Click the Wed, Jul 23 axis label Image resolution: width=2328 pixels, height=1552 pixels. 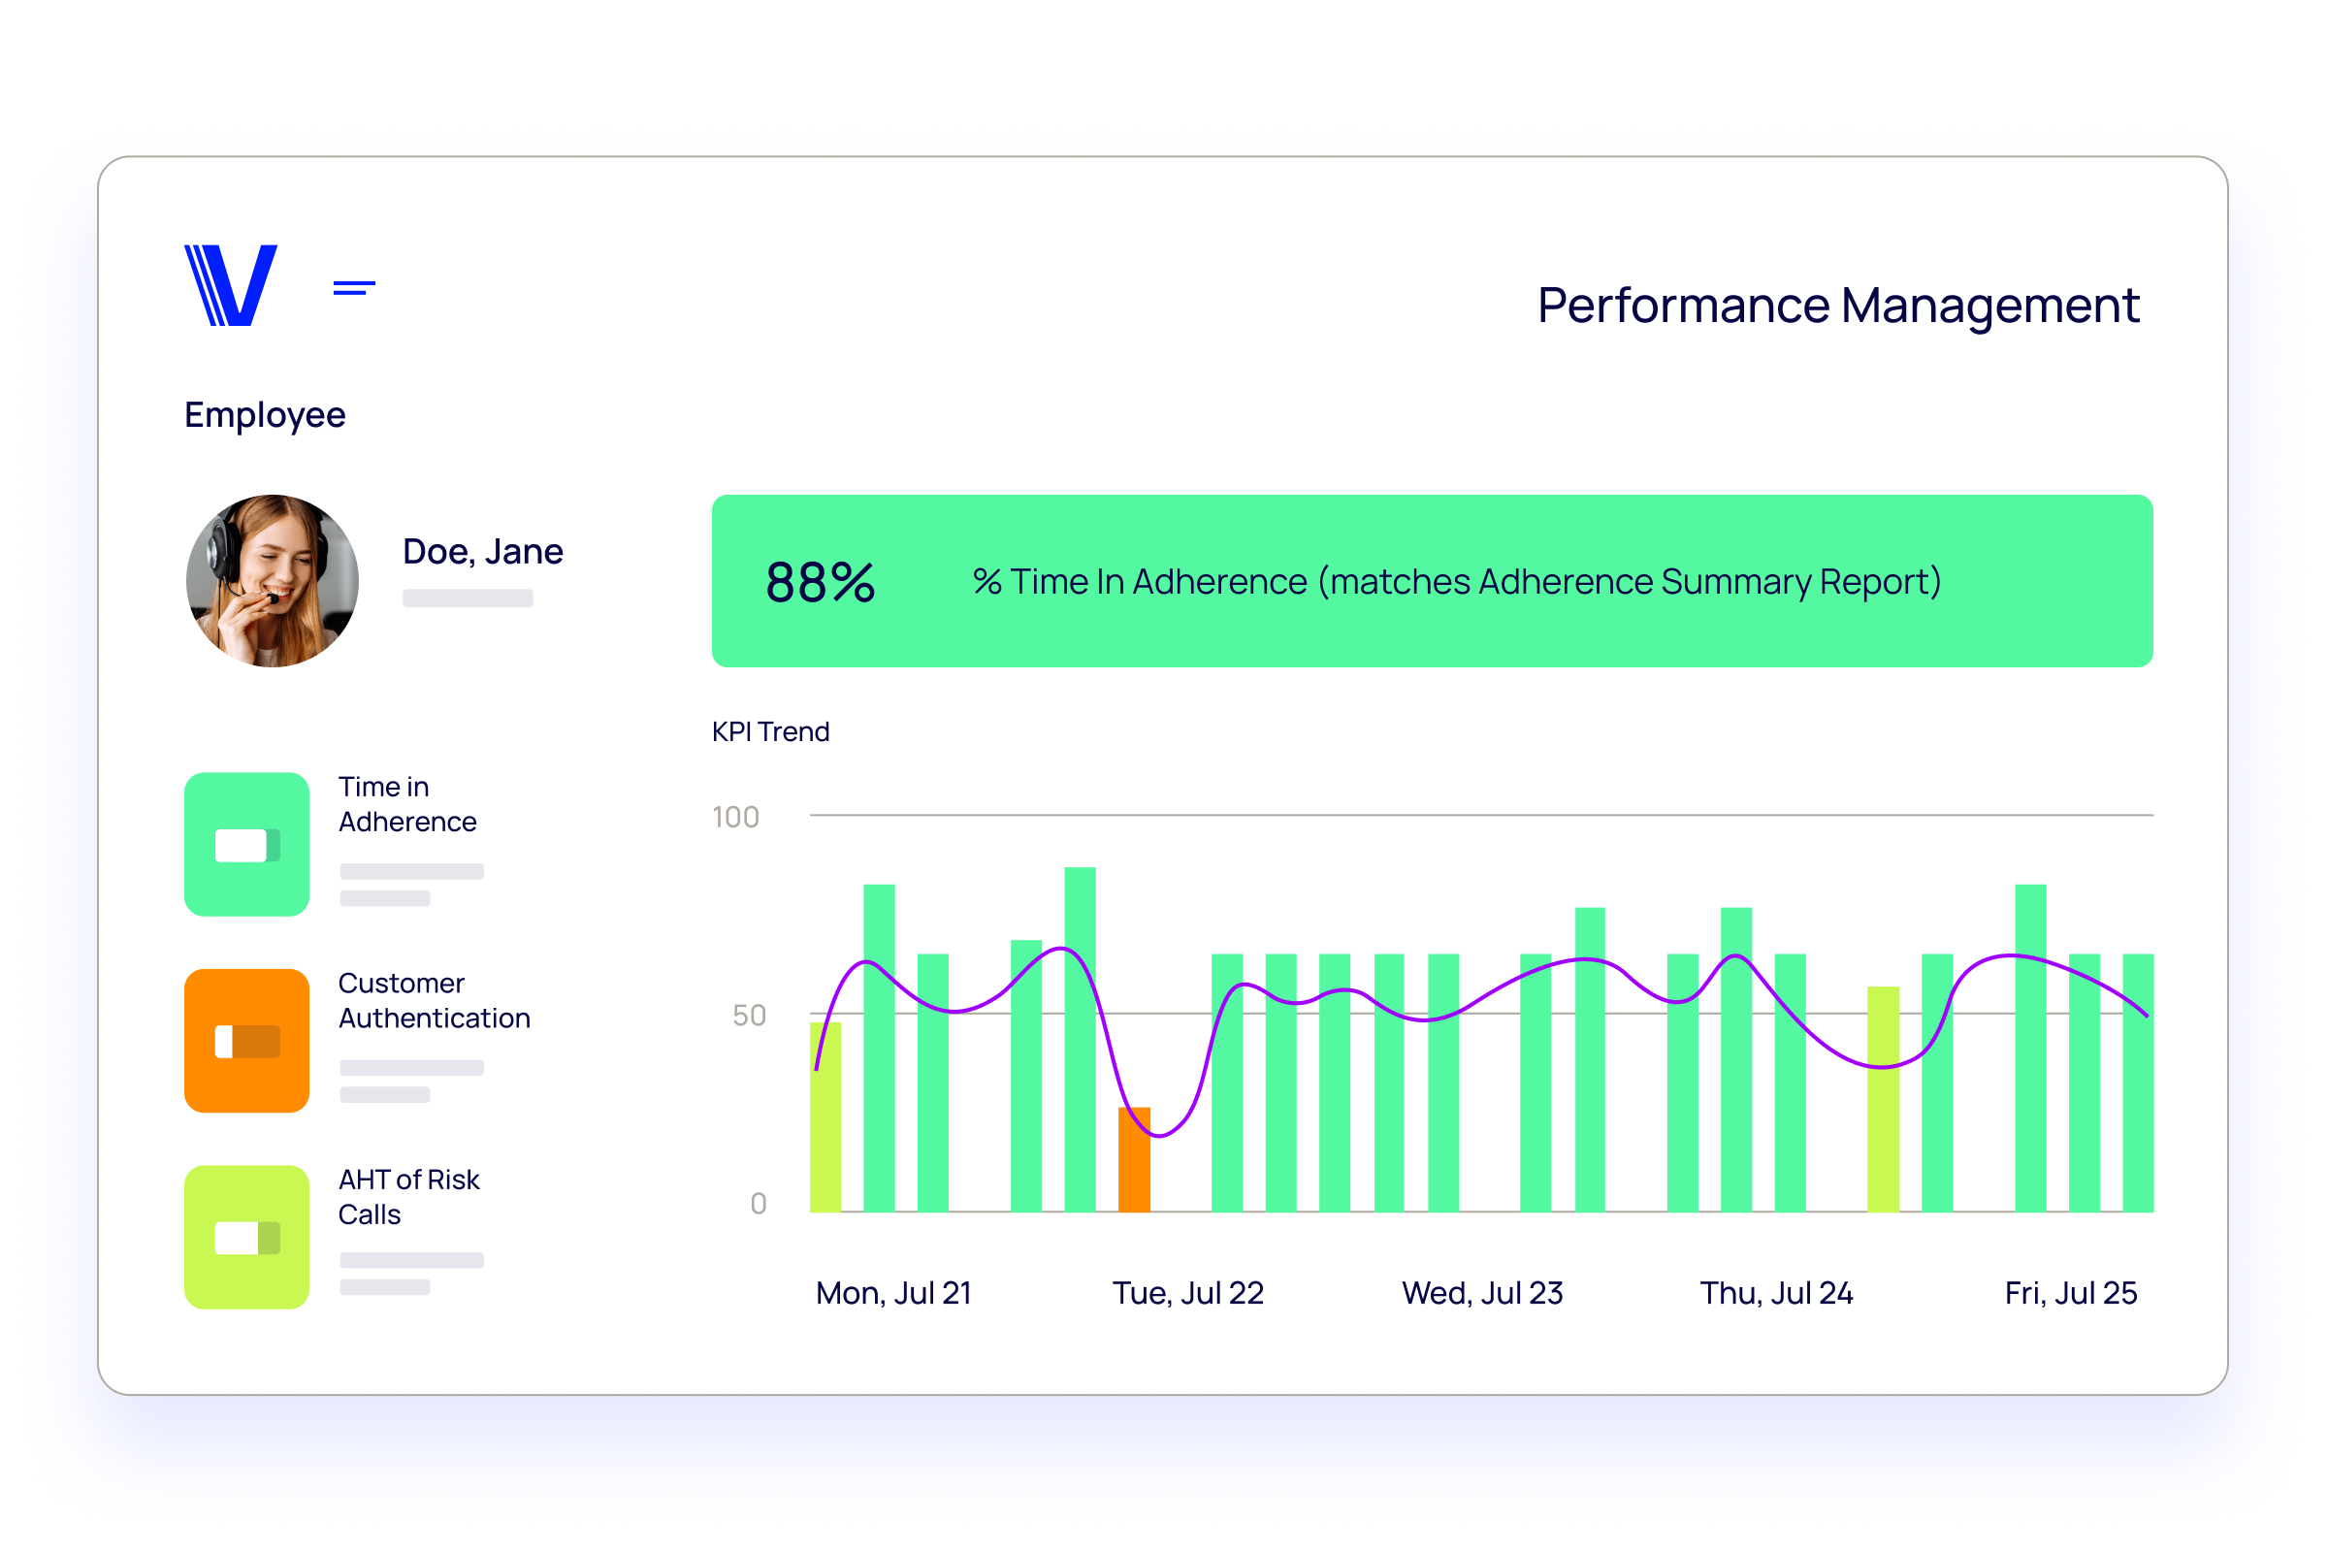[x=1483, y=1293]
